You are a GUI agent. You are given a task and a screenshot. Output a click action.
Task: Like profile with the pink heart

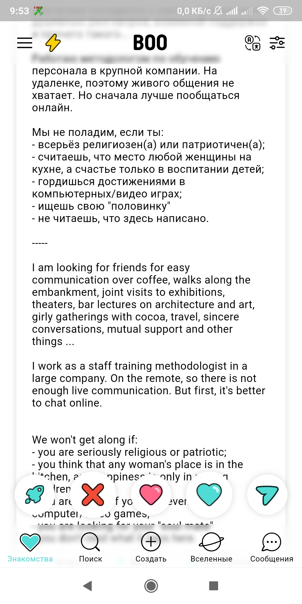[x=151, y=494]
